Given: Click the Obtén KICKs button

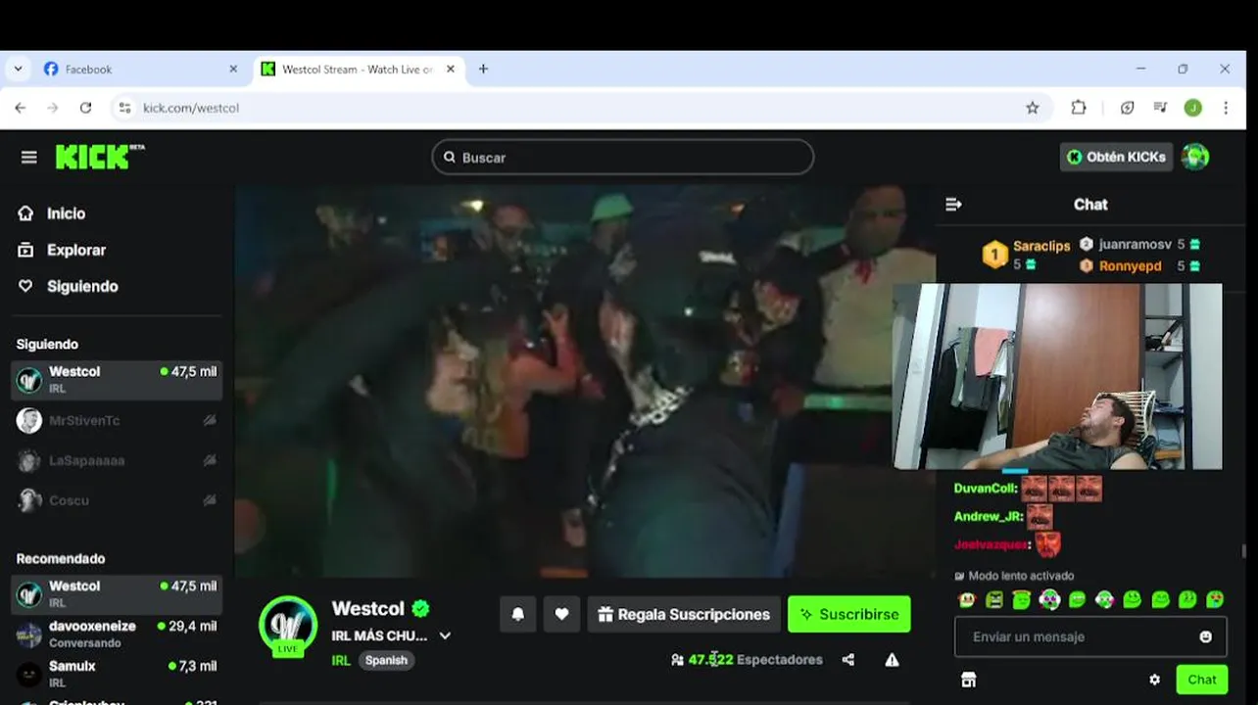Looking at the screenshot, I should [1116, 157].
